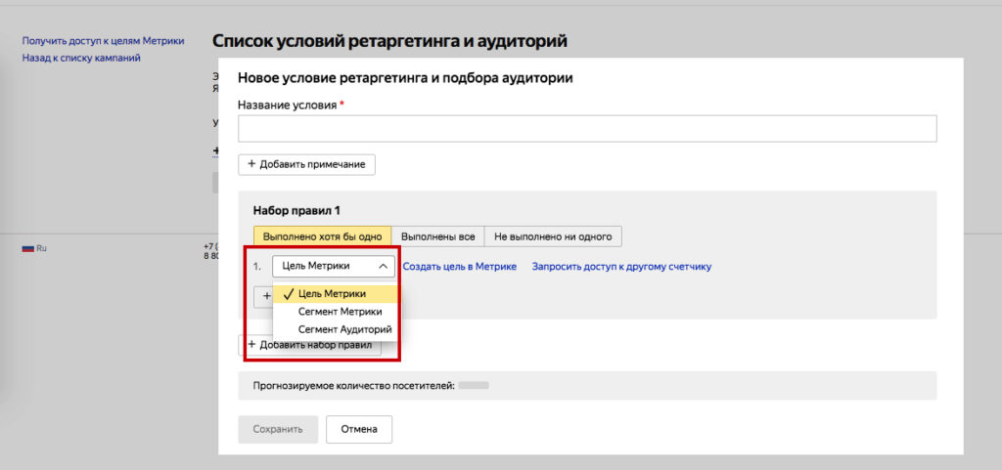Select 'Сегмент Метрики' from the dropdown list
This screenshot has width=1002, height=470.
(x=340, y=312)
